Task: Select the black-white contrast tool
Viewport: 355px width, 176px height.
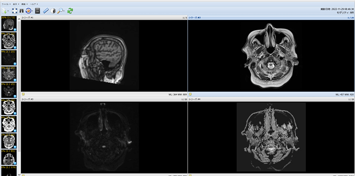Action: [53, 11]
